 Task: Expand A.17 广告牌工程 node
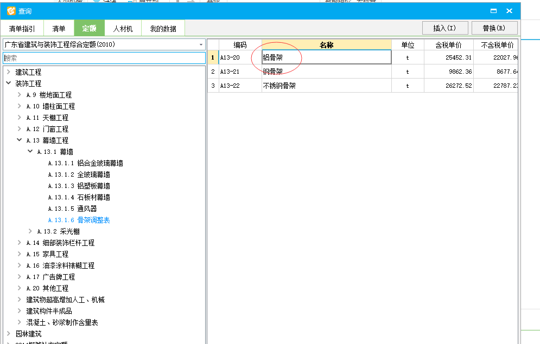point(20,276)
